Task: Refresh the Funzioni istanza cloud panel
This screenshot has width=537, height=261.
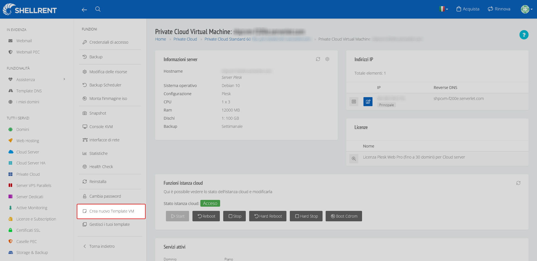Action: tap(518, 183)
